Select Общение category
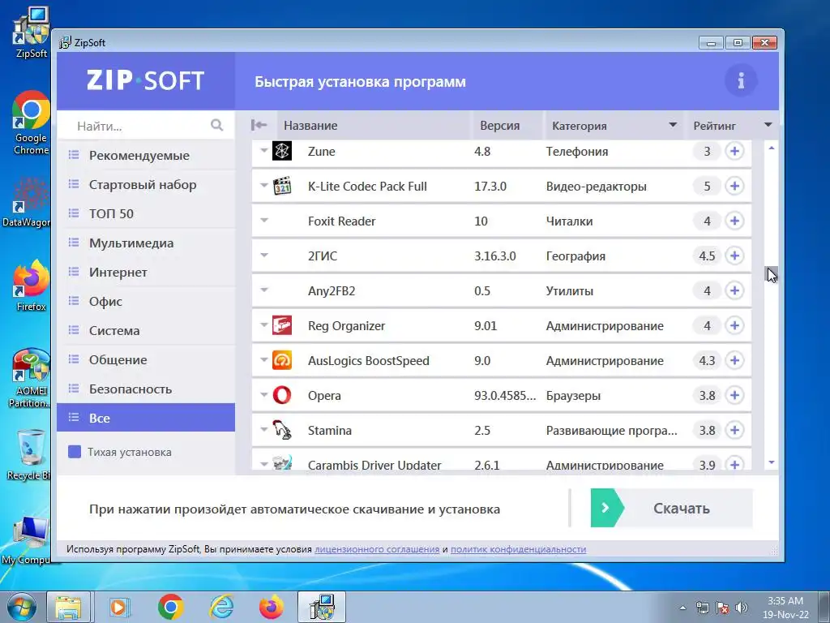Screen dimensions: 830x623 click(x=146, y=359)
